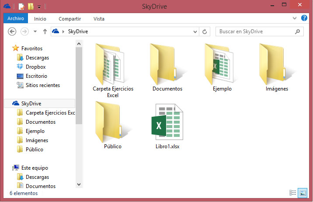This screenshot has height=202, width=313.
Task: Expand the ribbon with the chevron arrow
Action: click(294, 19)
